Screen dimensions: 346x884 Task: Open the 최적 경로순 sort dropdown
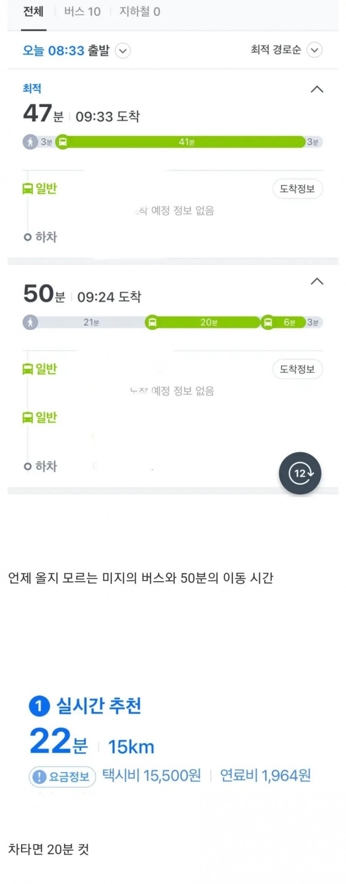(x=315, y=50)
